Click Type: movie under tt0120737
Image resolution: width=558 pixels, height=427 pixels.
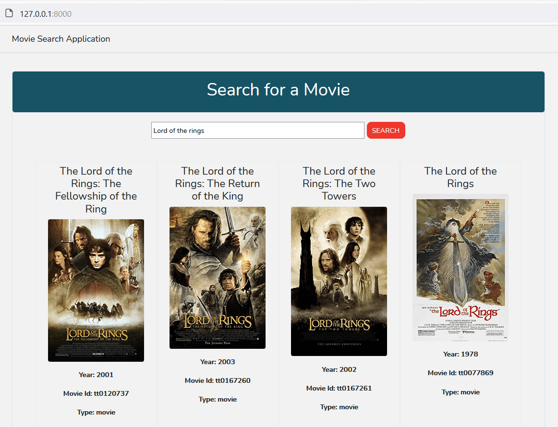coord(96,413)
